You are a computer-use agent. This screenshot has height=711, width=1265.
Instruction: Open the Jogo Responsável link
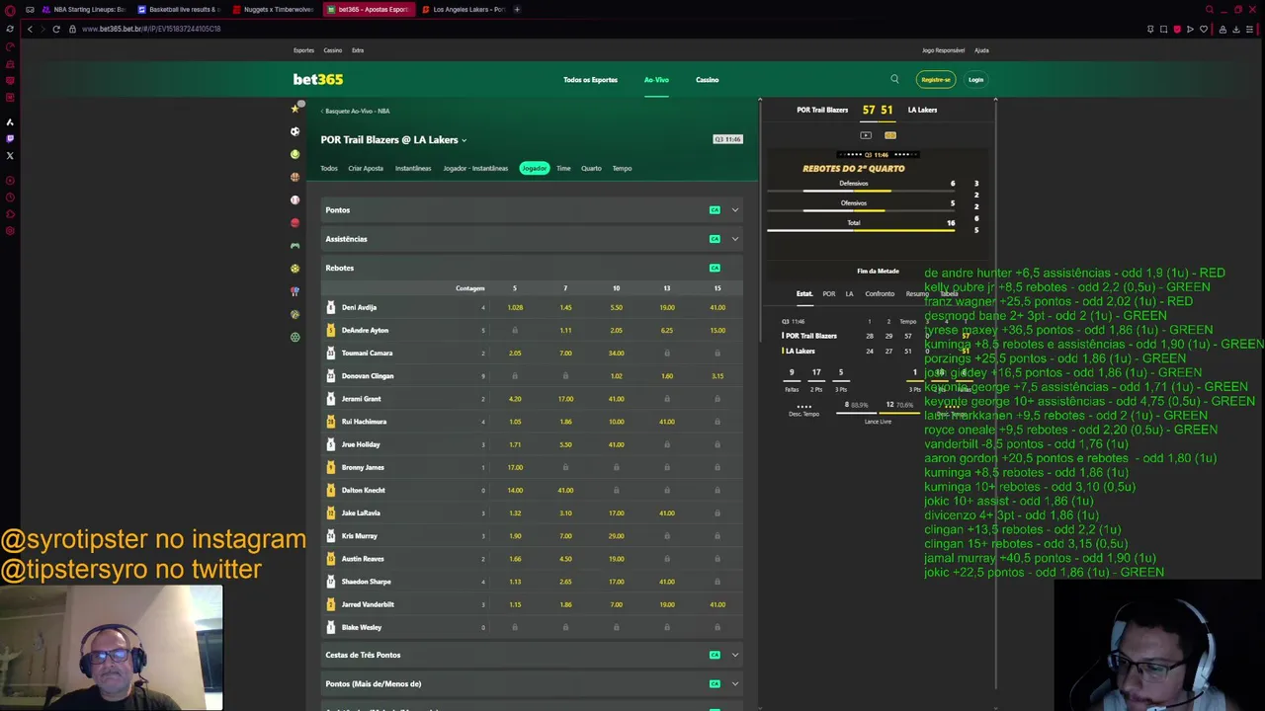[943, 50]
